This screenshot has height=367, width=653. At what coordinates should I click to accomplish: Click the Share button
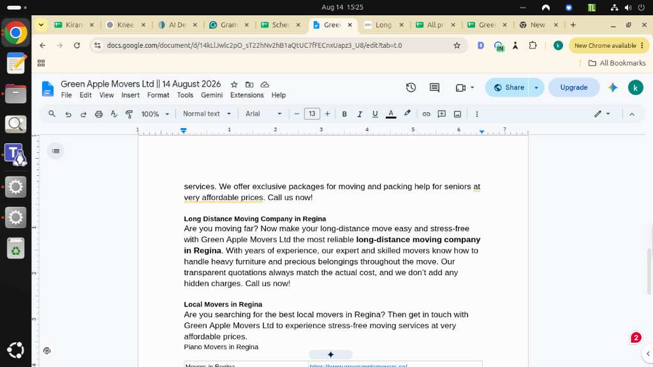pos(508,87)
